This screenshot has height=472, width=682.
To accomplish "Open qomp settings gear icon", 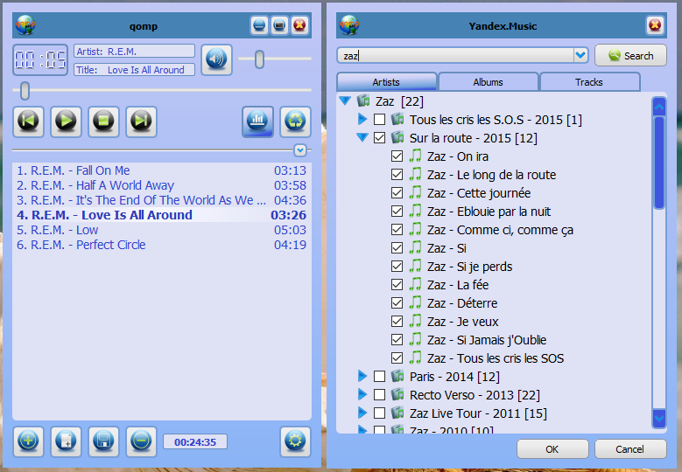I will coord(295,441).
